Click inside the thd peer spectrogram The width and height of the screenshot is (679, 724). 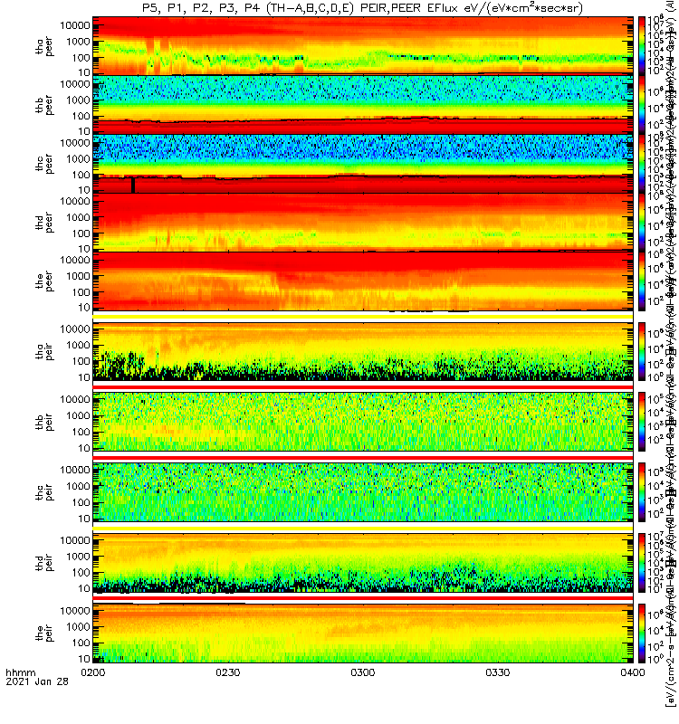click(x=363, y=222)
